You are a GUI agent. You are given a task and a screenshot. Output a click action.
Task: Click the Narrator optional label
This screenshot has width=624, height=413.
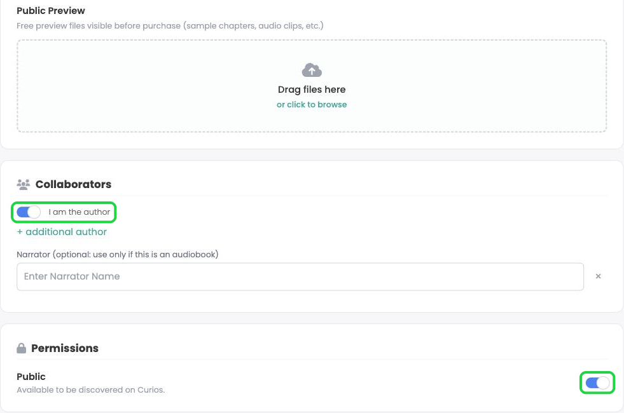point(118,254)
